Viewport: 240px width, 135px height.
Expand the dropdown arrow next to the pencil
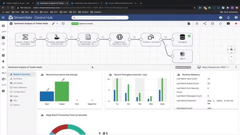tap(57, 24)
